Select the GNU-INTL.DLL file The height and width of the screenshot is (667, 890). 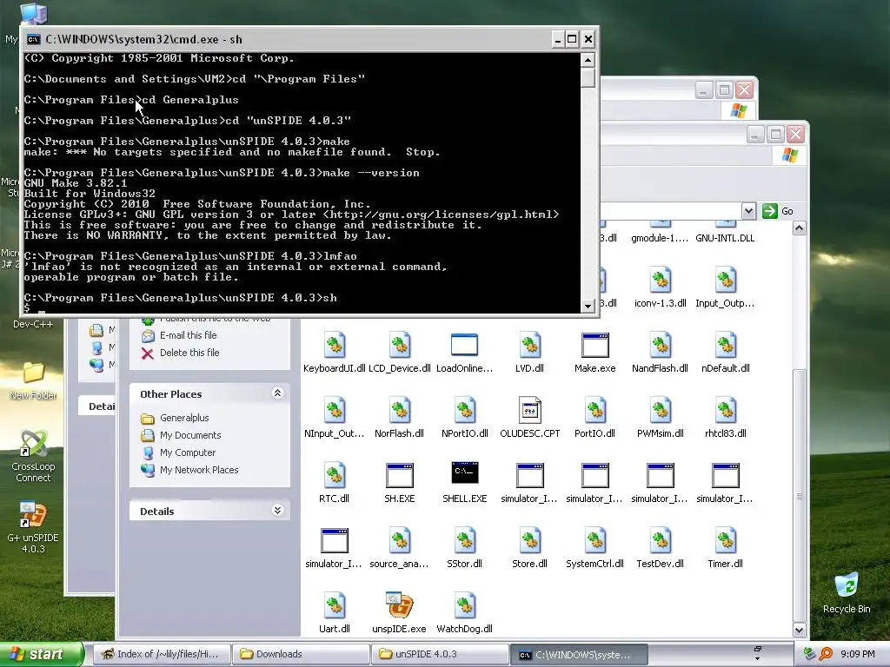pyautogui.click(x=726, y=238)
